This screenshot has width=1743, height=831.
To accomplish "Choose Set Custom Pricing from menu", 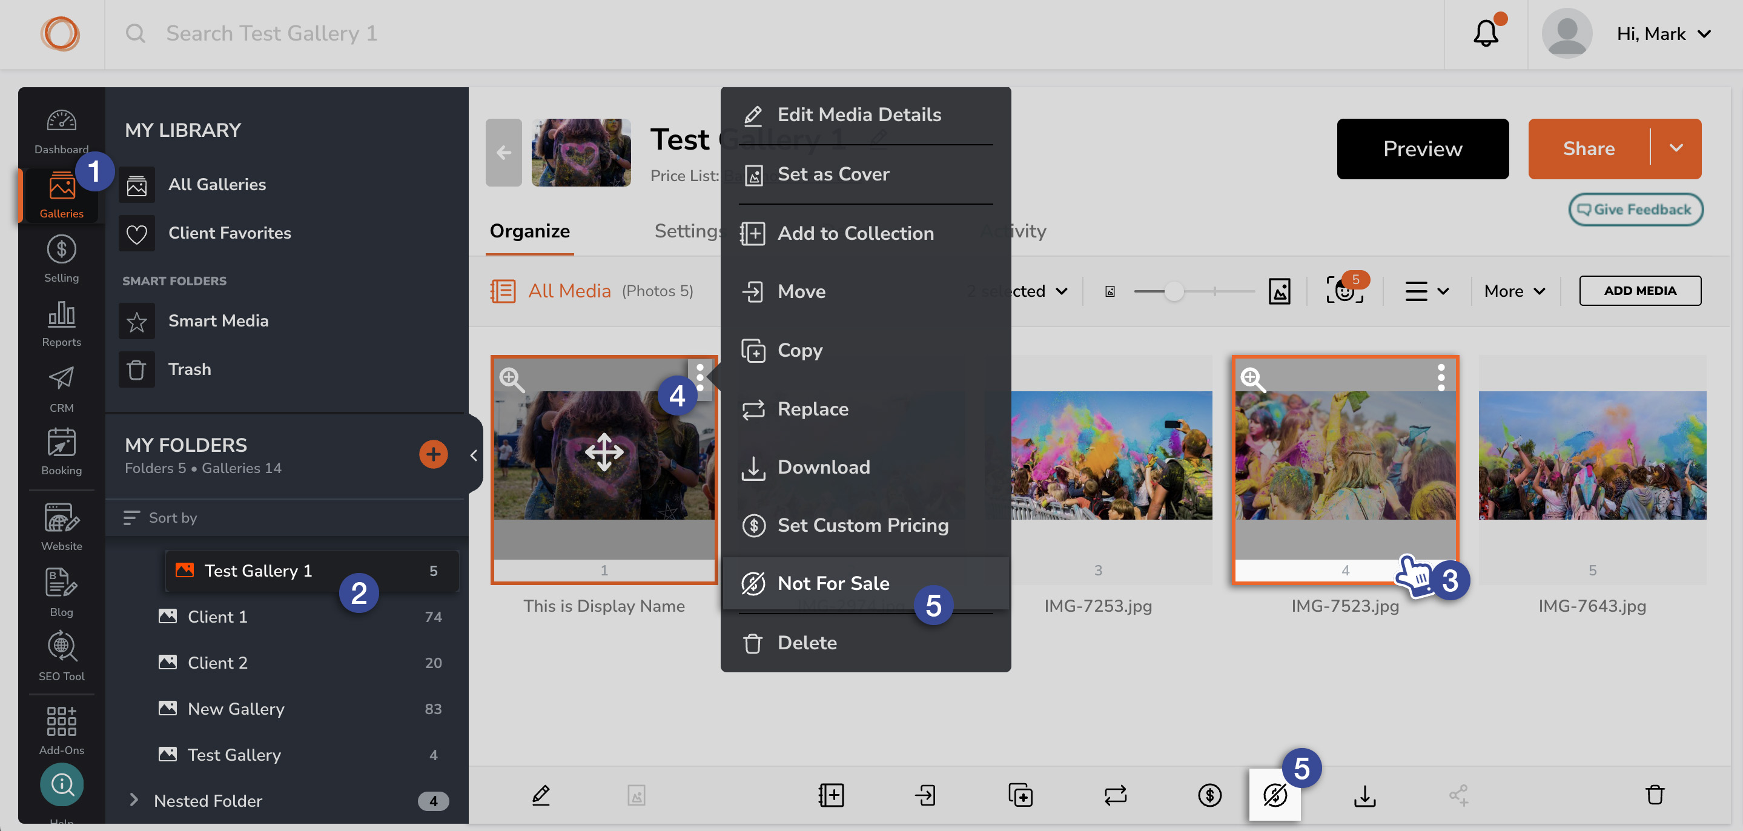I will click(x=865, y=525).
